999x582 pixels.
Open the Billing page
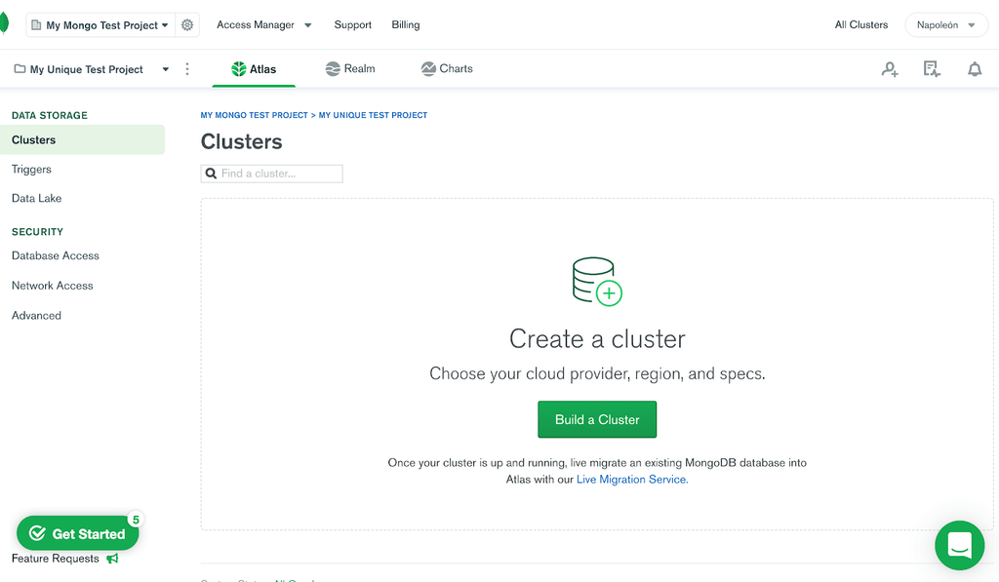tap(405, 24)
